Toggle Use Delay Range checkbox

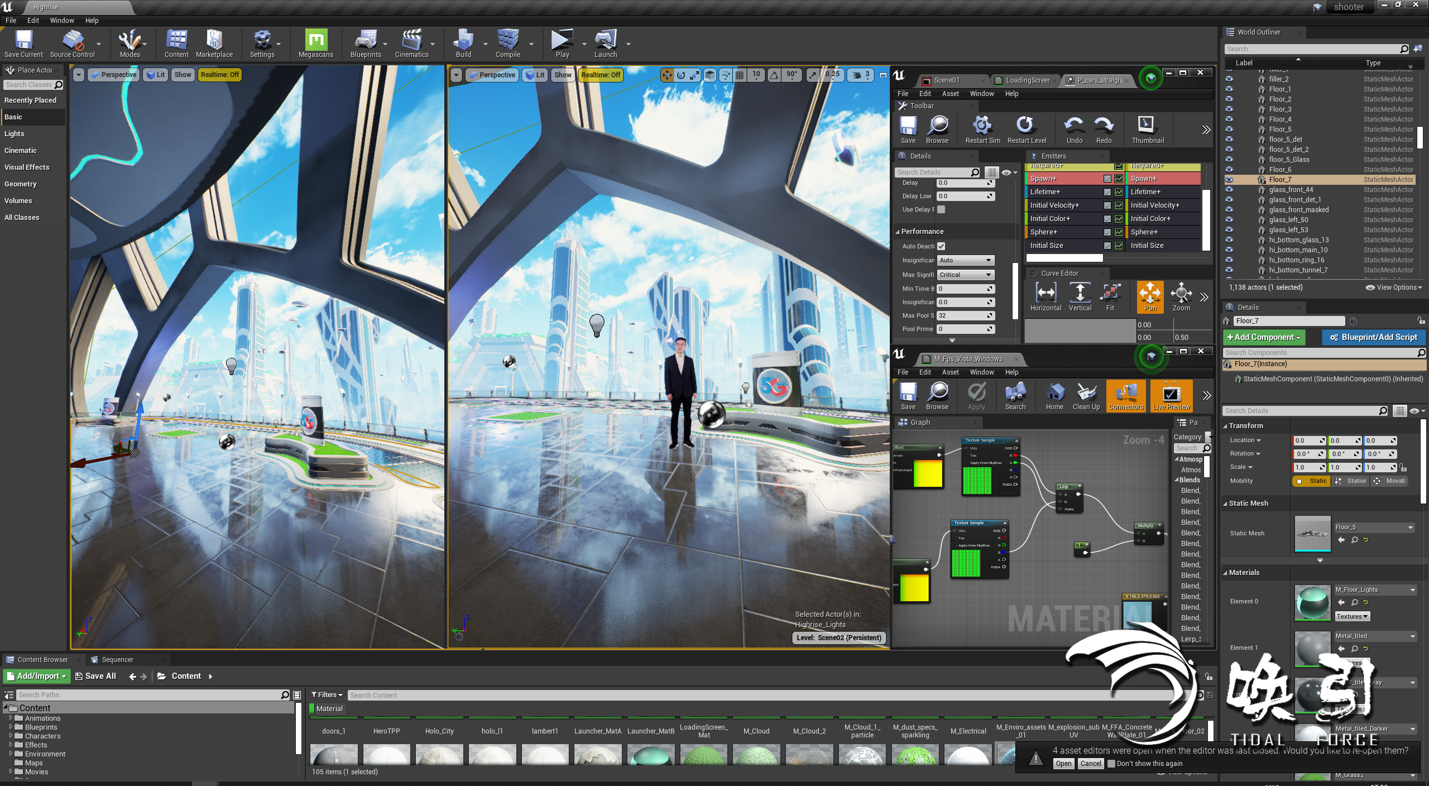[x=941, y=209]
